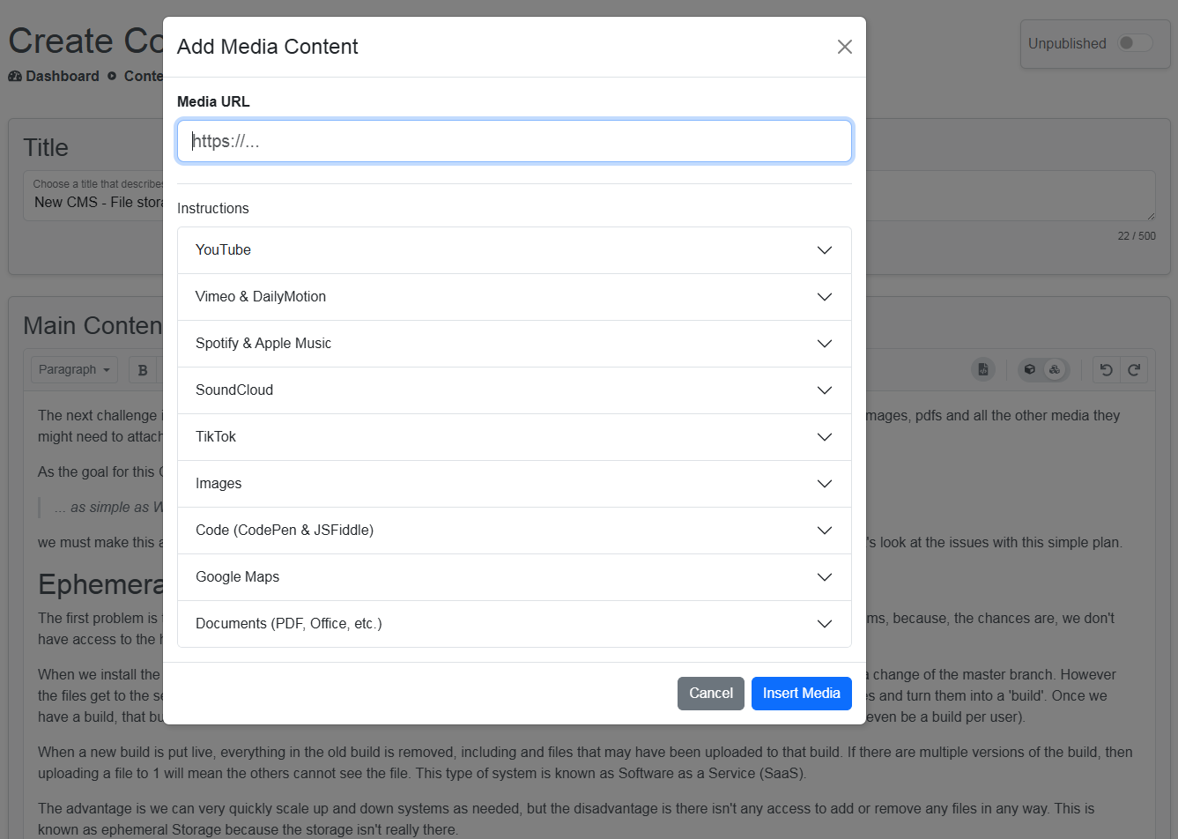Close the Add Media Content dialog

(x=844, y=47)
